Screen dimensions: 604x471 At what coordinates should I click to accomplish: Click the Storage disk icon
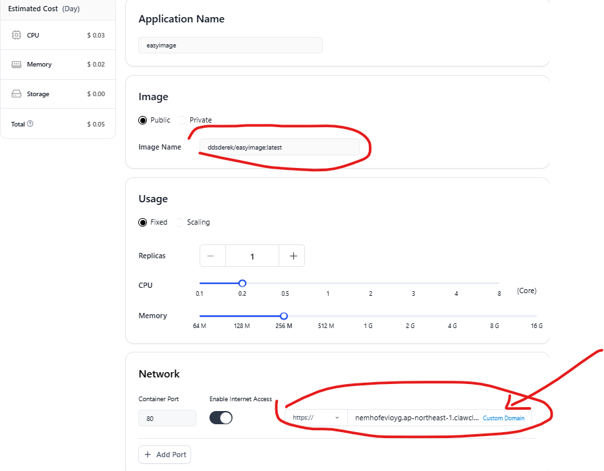(16, 94)
